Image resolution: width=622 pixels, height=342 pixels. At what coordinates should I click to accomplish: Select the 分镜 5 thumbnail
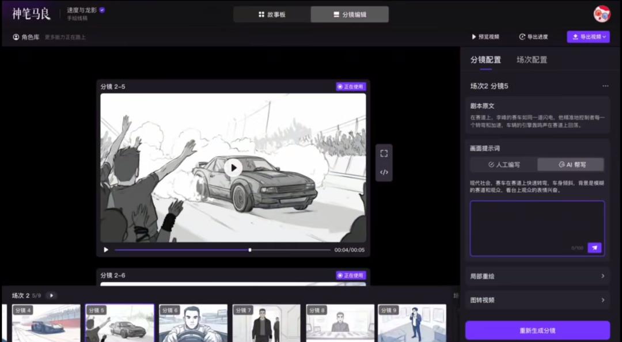click(x=119, y=324)
